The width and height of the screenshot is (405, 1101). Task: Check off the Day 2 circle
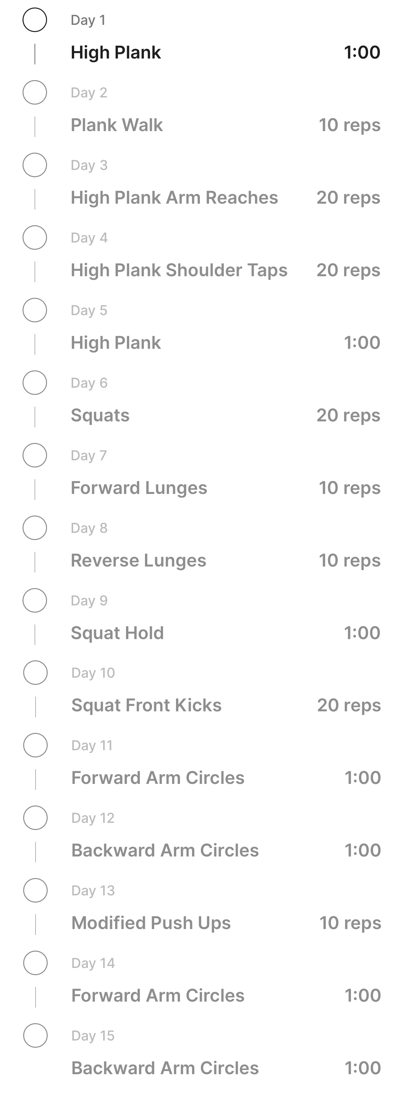(x=35, y=92)
